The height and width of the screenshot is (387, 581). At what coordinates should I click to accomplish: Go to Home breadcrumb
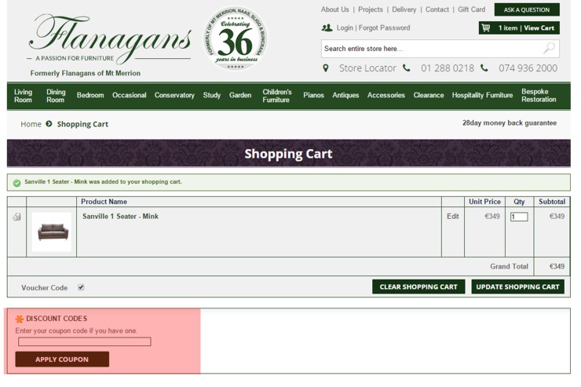pyautogui.click(x=31, y=124)
